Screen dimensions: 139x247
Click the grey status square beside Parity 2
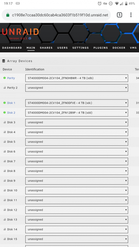tap(4, 88)
